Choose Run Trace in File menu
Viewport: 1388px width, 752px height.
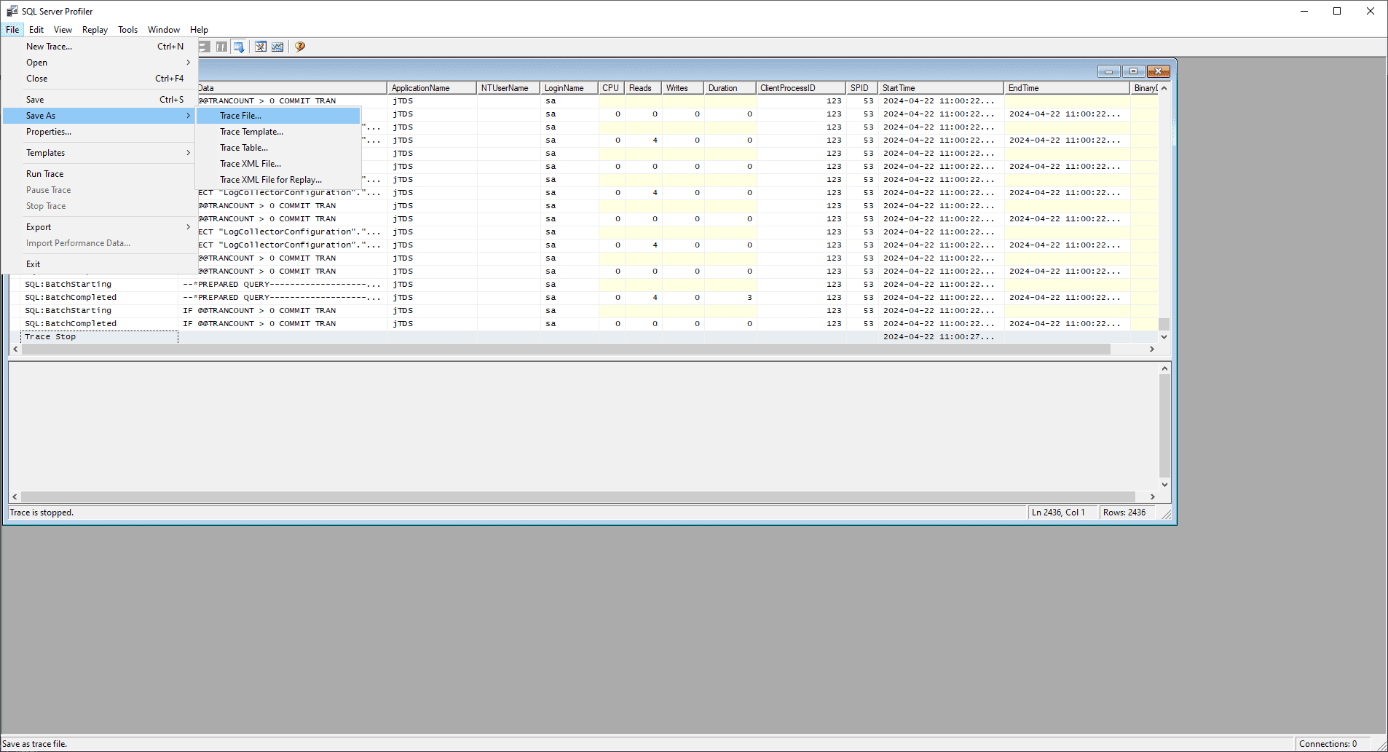pos(100,174)
